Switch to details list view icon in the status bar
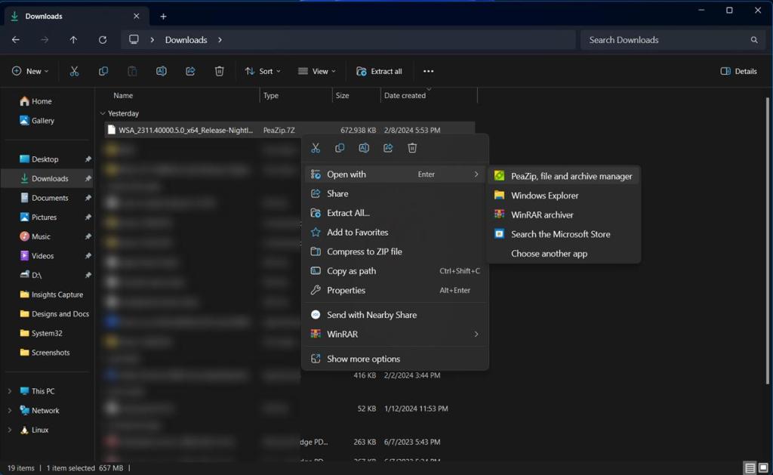 (x=750, y=467)
